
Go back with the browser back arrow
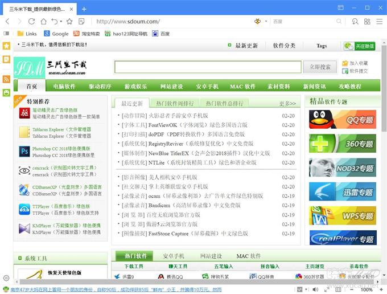click(x=7, y=22)
